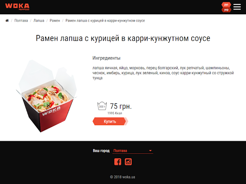246x184 pixels.
Task: Click the Купить buy button
Action: (110, 121)
